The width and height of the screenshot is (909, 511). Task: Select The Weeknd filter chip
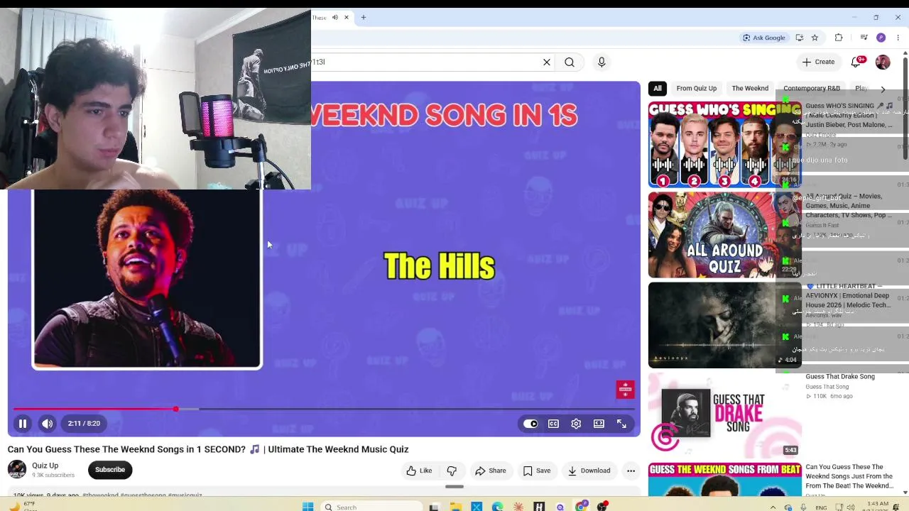coord(751,89)
